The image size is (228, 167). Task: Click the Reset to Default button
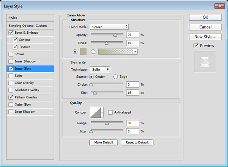(x=137, y=142)
